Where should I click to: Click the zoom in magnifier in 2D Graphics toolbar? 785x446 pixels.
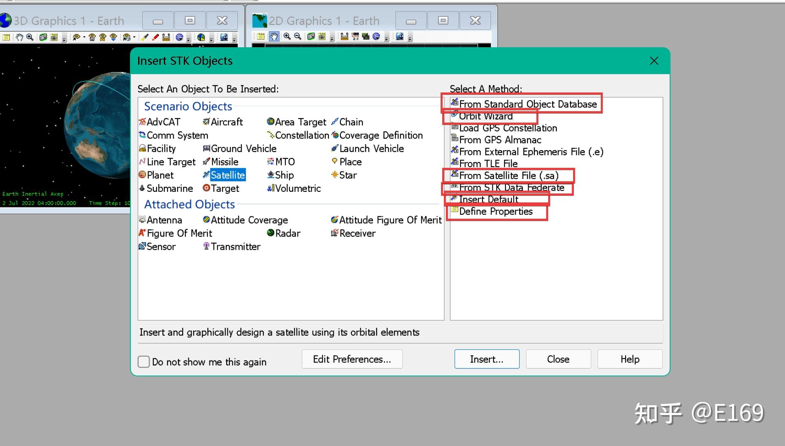(x=287, y=37)
